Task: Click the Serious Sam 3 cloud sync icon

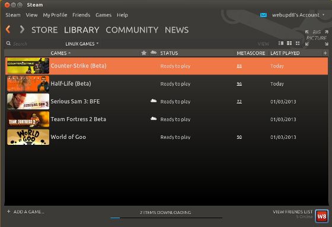Action: pyautogui.click(x=154, y=101)
